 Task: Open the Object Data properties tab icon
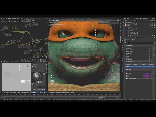123,69
